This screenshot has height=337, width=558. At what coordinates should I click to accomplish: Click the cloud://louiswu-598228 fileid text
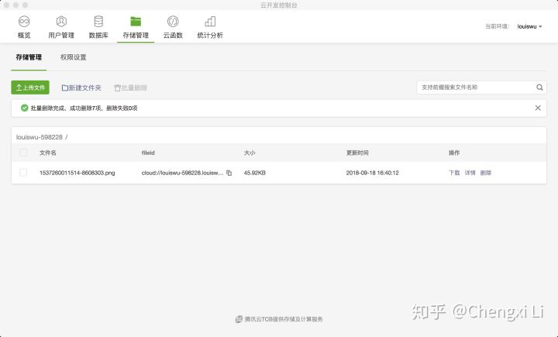[x=183, y=173]
